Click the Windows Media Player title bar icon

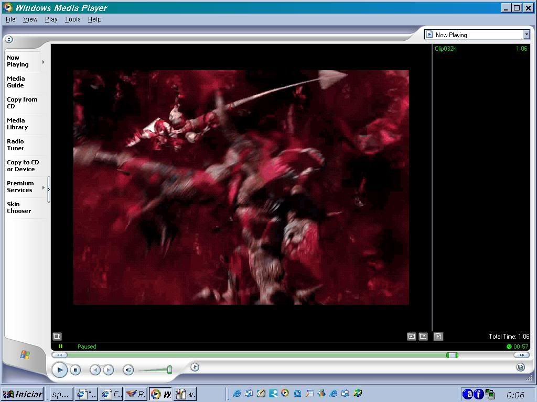pyautogui.click(x=8, y=7)
